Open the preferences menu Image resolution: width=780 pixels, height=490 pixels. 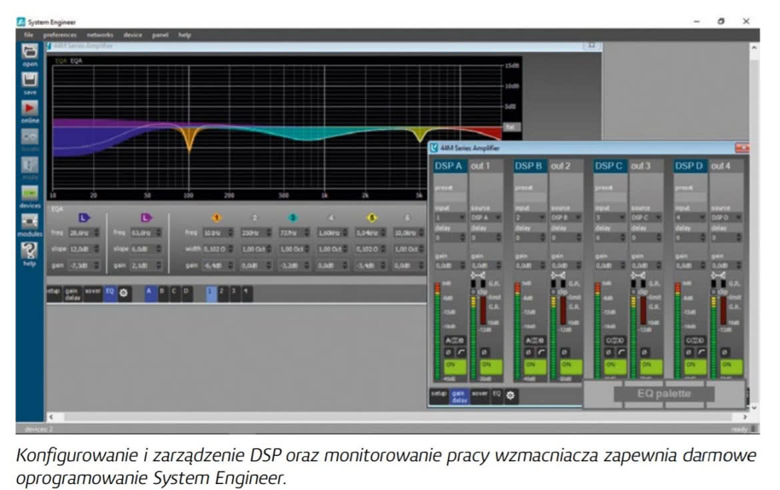[60, 35]
